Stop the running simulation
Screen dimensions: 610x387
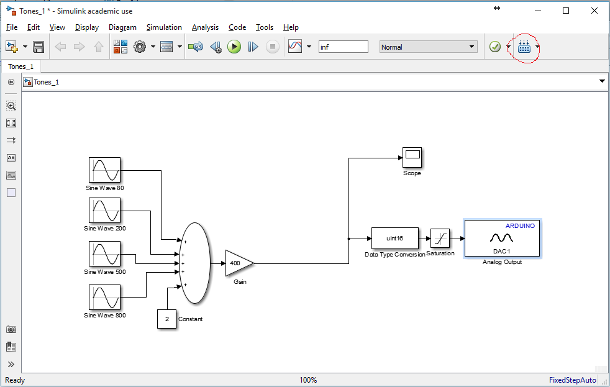(272, 46)
